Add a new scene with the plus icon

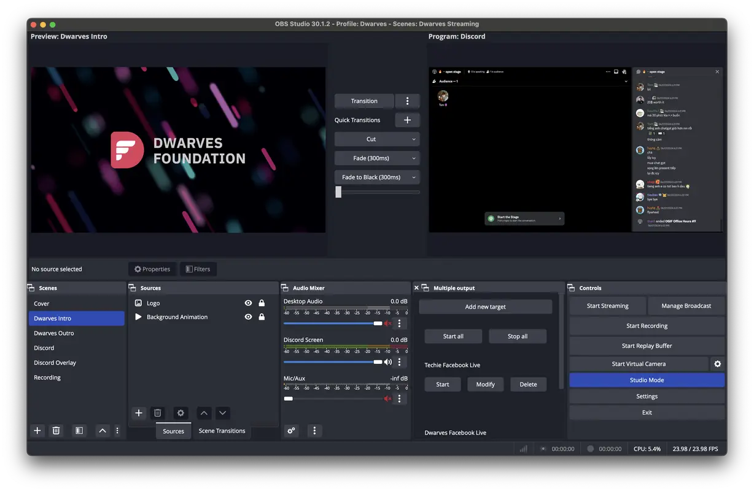pos(37,431)
